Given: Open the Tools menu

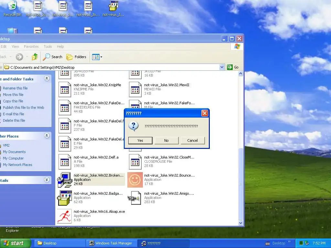Looking at the screenshot, I should pyautogui.click(x=48, y=46).
